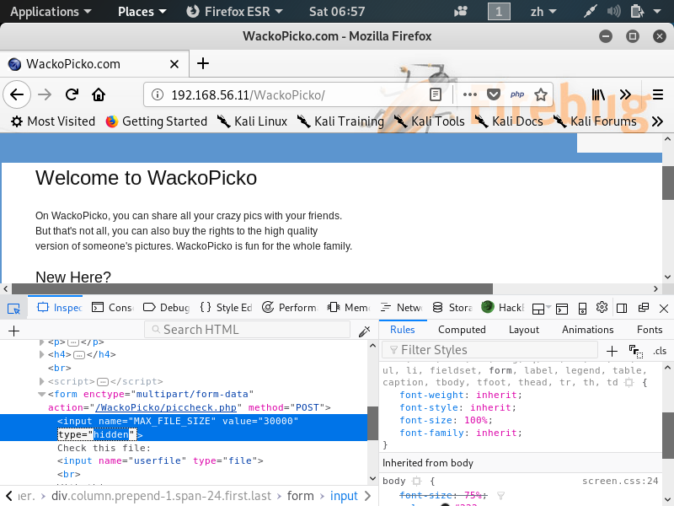Toggle the split console icon

tap(562, 308)
